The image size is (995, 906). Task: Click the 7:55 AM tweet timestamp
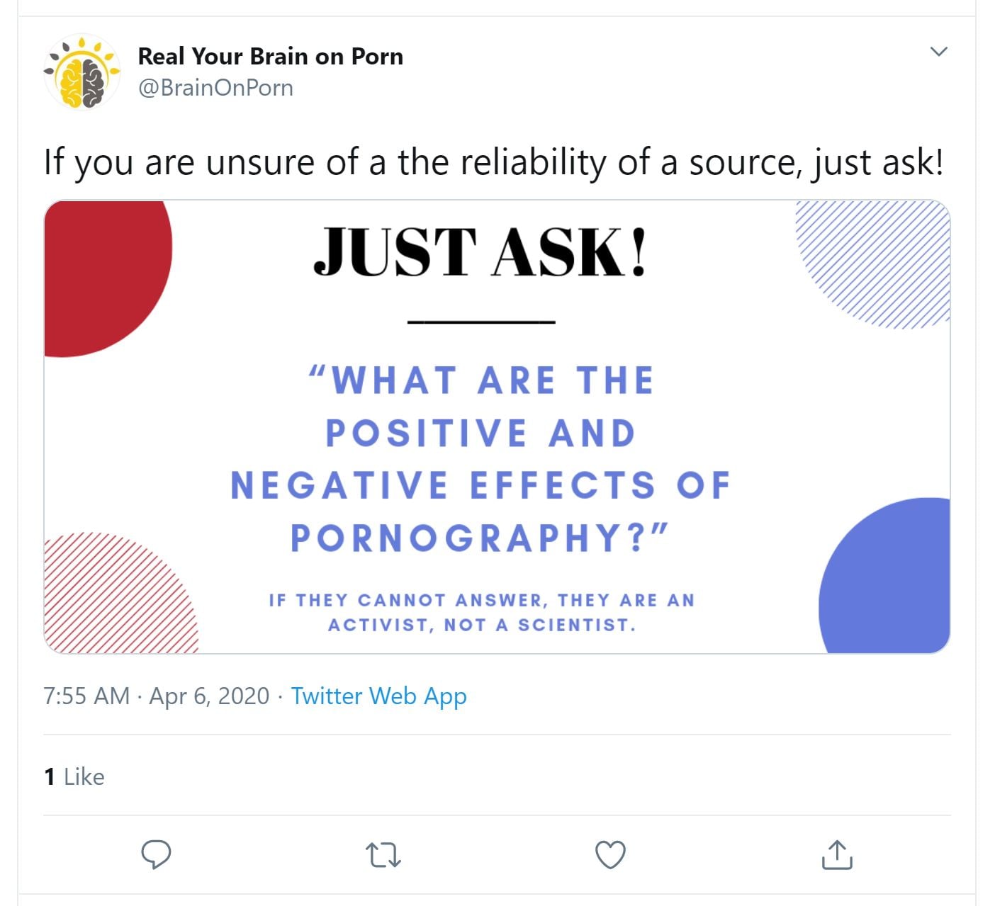pyautogui.click(x=86, y=696)
